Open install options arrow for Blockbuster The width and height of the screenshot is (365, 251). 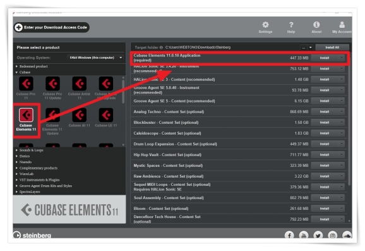342,123
